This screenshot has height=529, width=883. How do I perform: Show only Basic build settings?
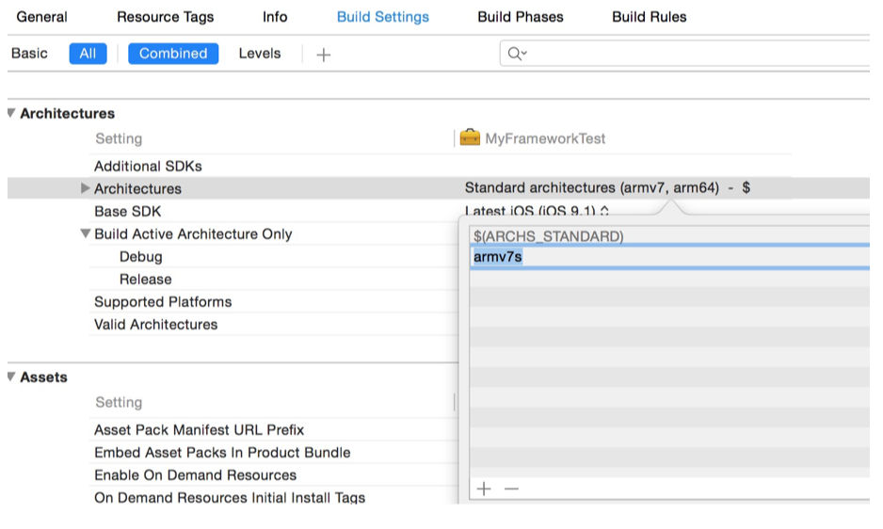pos(29,54)
